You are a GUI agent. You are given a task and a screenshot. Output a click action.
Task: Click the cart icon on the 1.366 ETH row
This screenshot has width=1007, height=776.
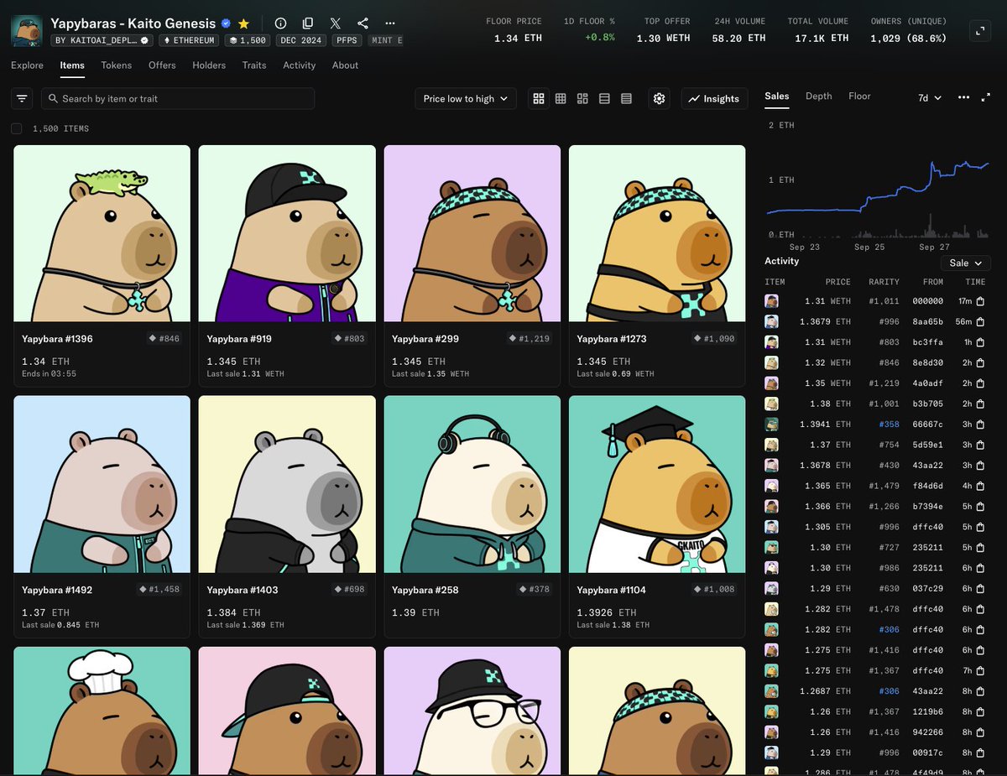coord(980,506)
